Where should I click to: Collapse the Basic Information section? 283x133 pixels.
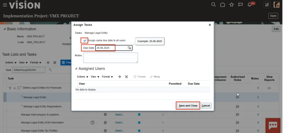(4, 29)
